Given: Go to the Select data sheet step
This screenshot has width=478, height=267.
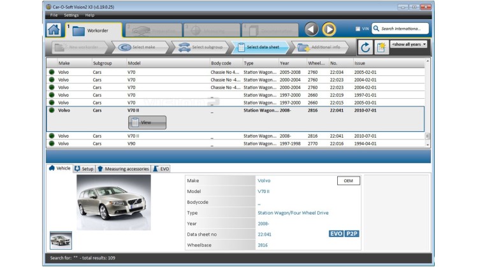Looking at the screenshot, I should [x=259, y=47].
